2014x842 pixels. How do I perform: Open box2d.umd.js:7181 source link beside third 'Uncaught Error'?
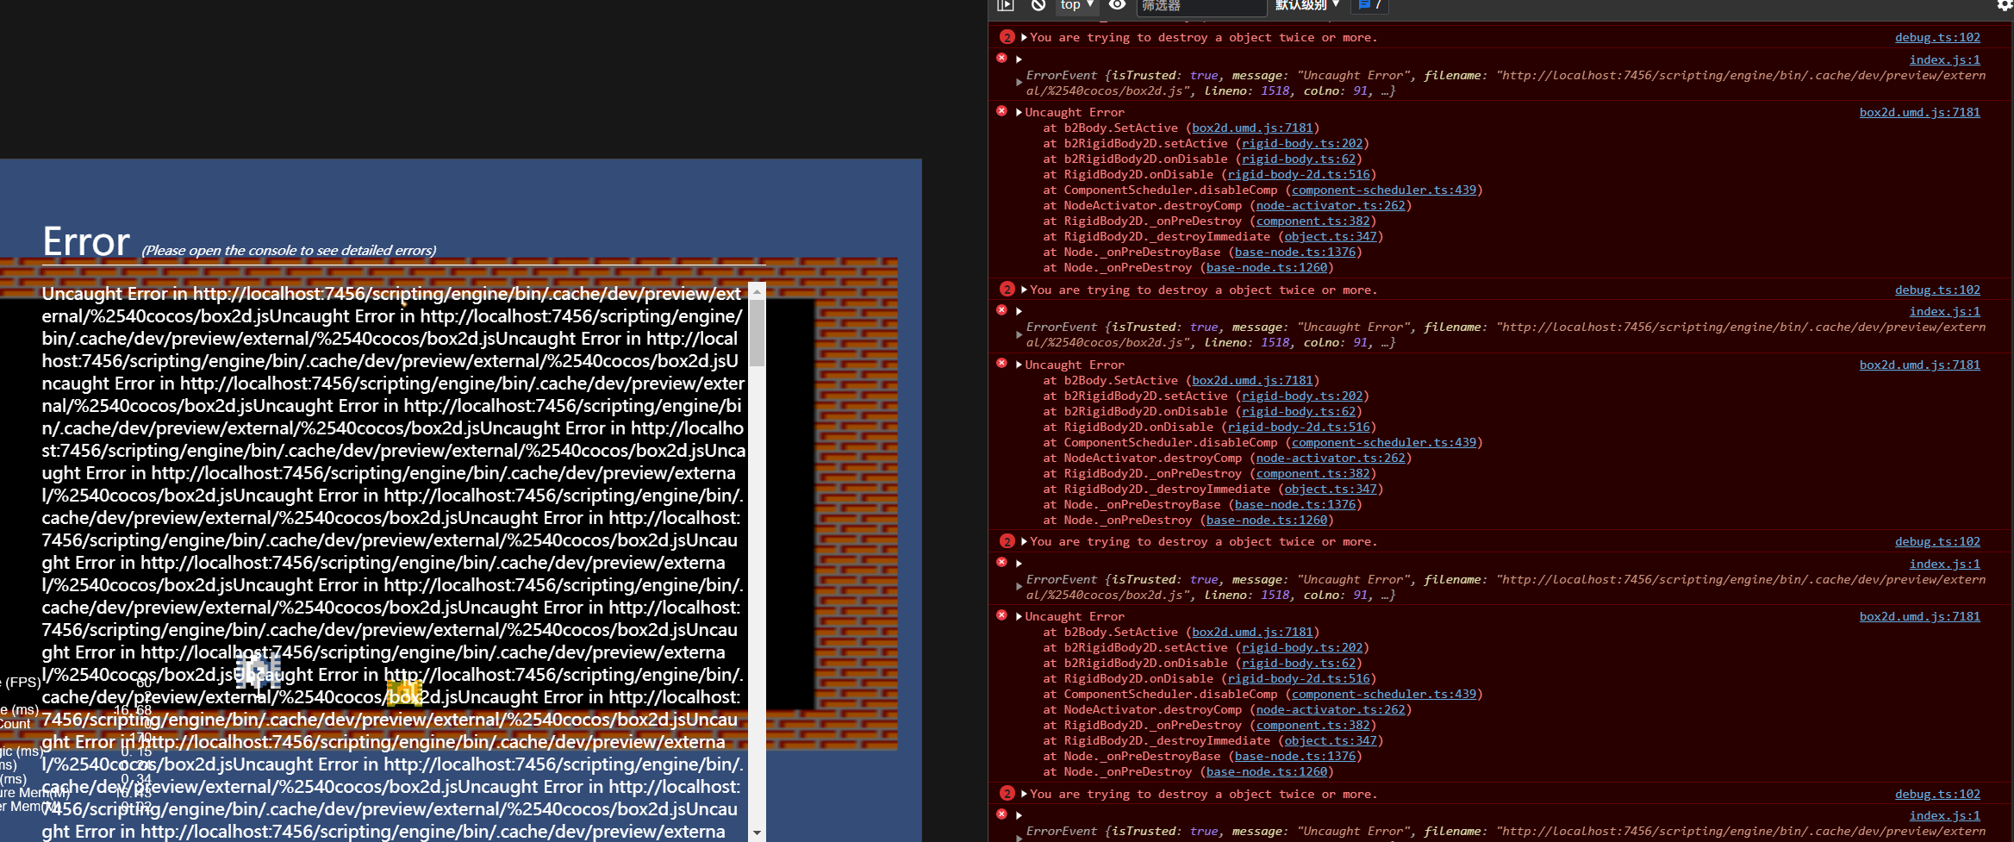1920,617
